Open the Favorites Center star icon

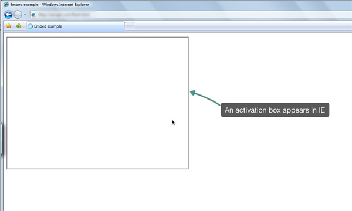coord(9,26)
